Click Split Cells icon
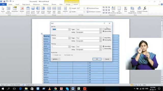The height and width of the screenshot is (91, 163). click(x=54, y=10)
